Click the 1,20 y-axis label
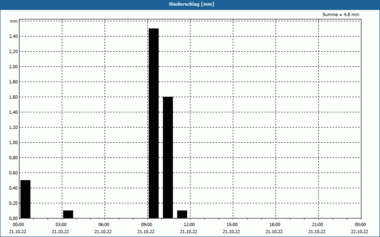Screen dimensions: 380x237 coord(13,127)
